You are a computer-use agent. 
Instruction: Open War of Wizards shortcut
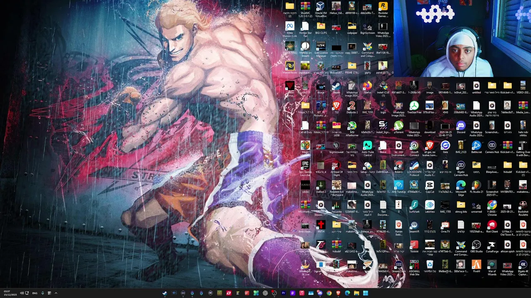(492, 268)
